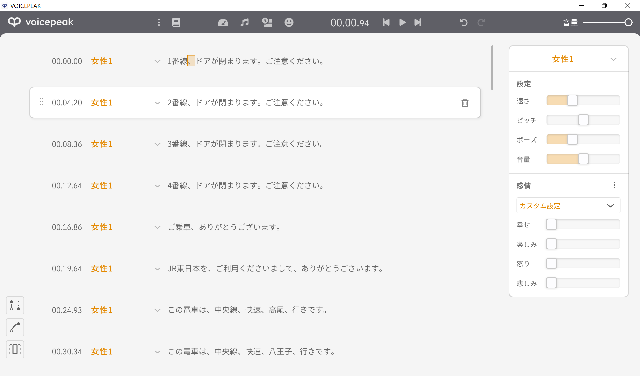
Task: Click the speedometer icon in toolbar
Action: click(223, 22)
